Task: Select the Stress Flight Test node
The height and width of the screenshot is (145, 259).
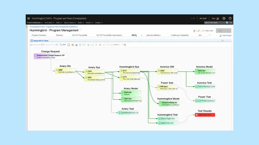Action: click(x=168, y=118)
